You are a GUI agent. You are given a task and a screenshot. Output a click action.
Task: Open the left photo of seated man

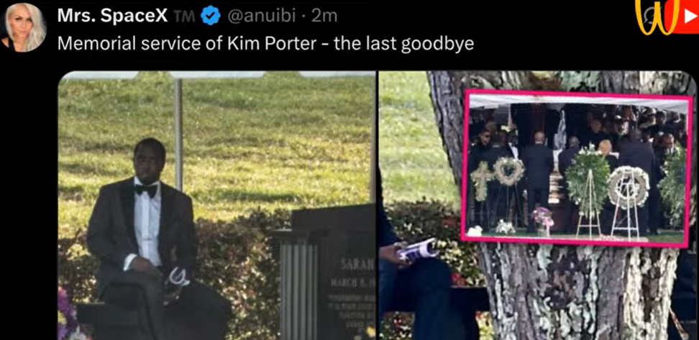[217, 206]
